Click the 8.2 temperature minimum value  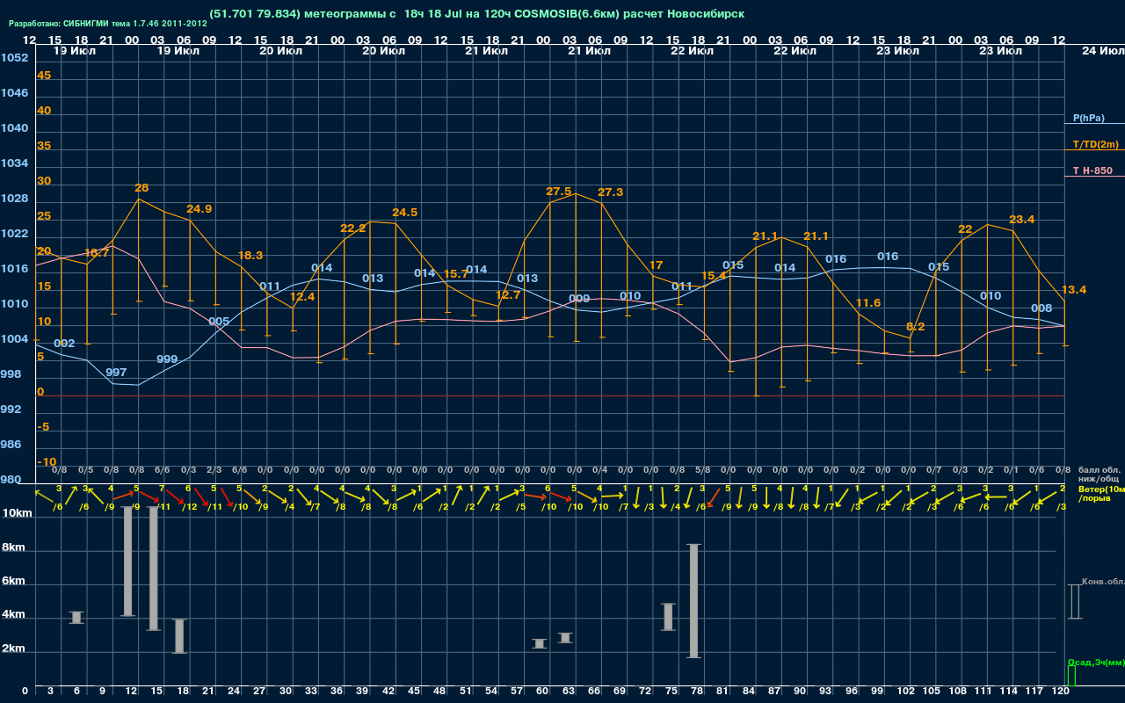[916, 327]
